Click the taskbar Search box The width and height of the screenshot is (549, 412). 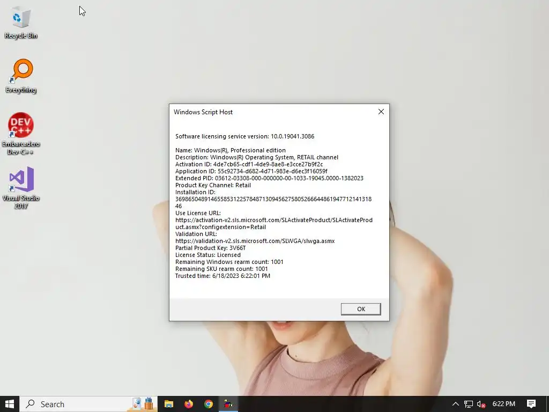pos(88,404)
